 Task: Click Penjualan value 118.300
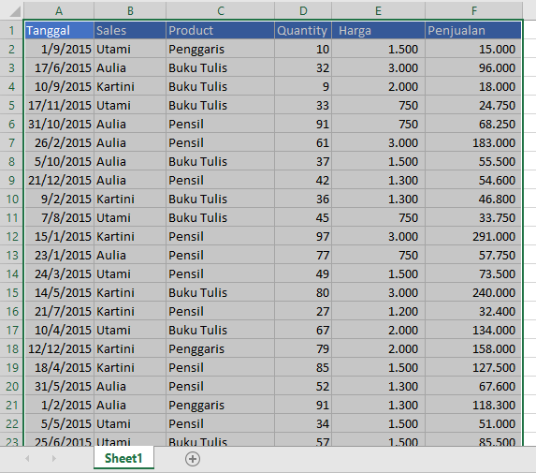(473, 406)
